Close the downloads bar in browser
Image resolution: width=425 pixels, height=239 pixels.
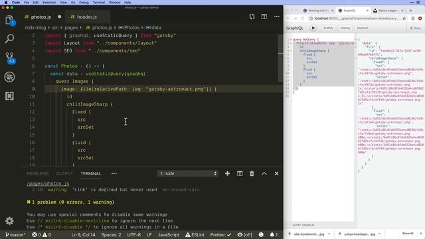[421, 234]
